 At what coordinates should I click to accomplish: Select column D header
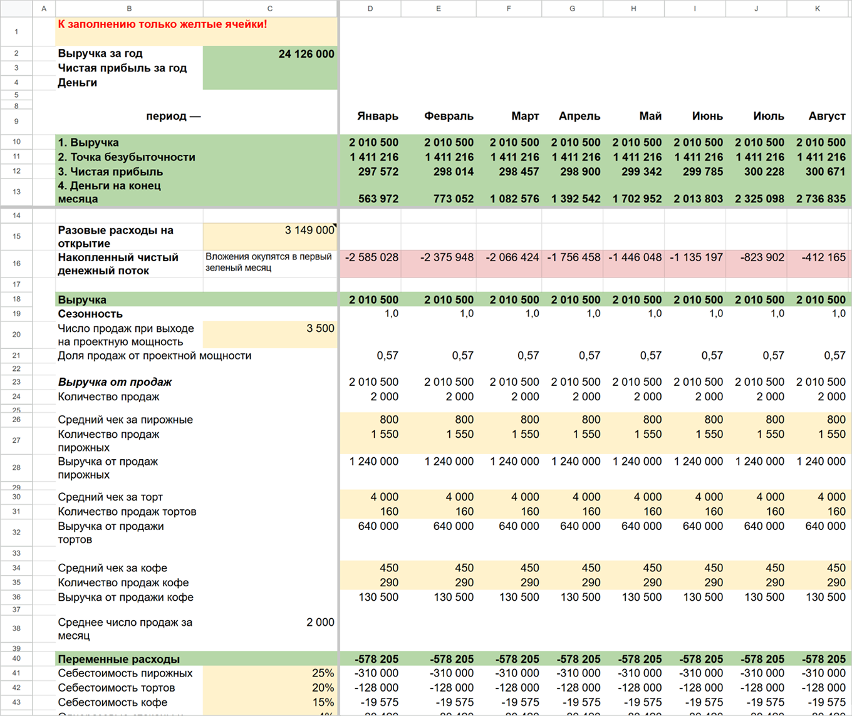click(x=370, y=8)
